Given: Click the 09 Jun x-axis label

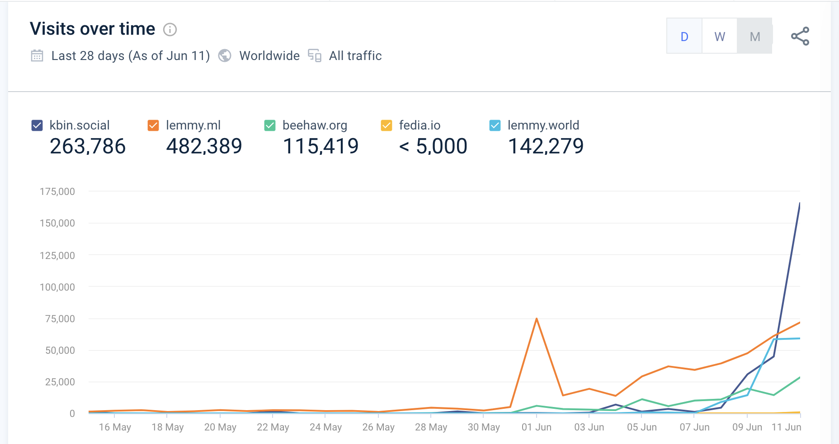Looking at the screenshot, I should pyautogui.click(x=747, y=427).
